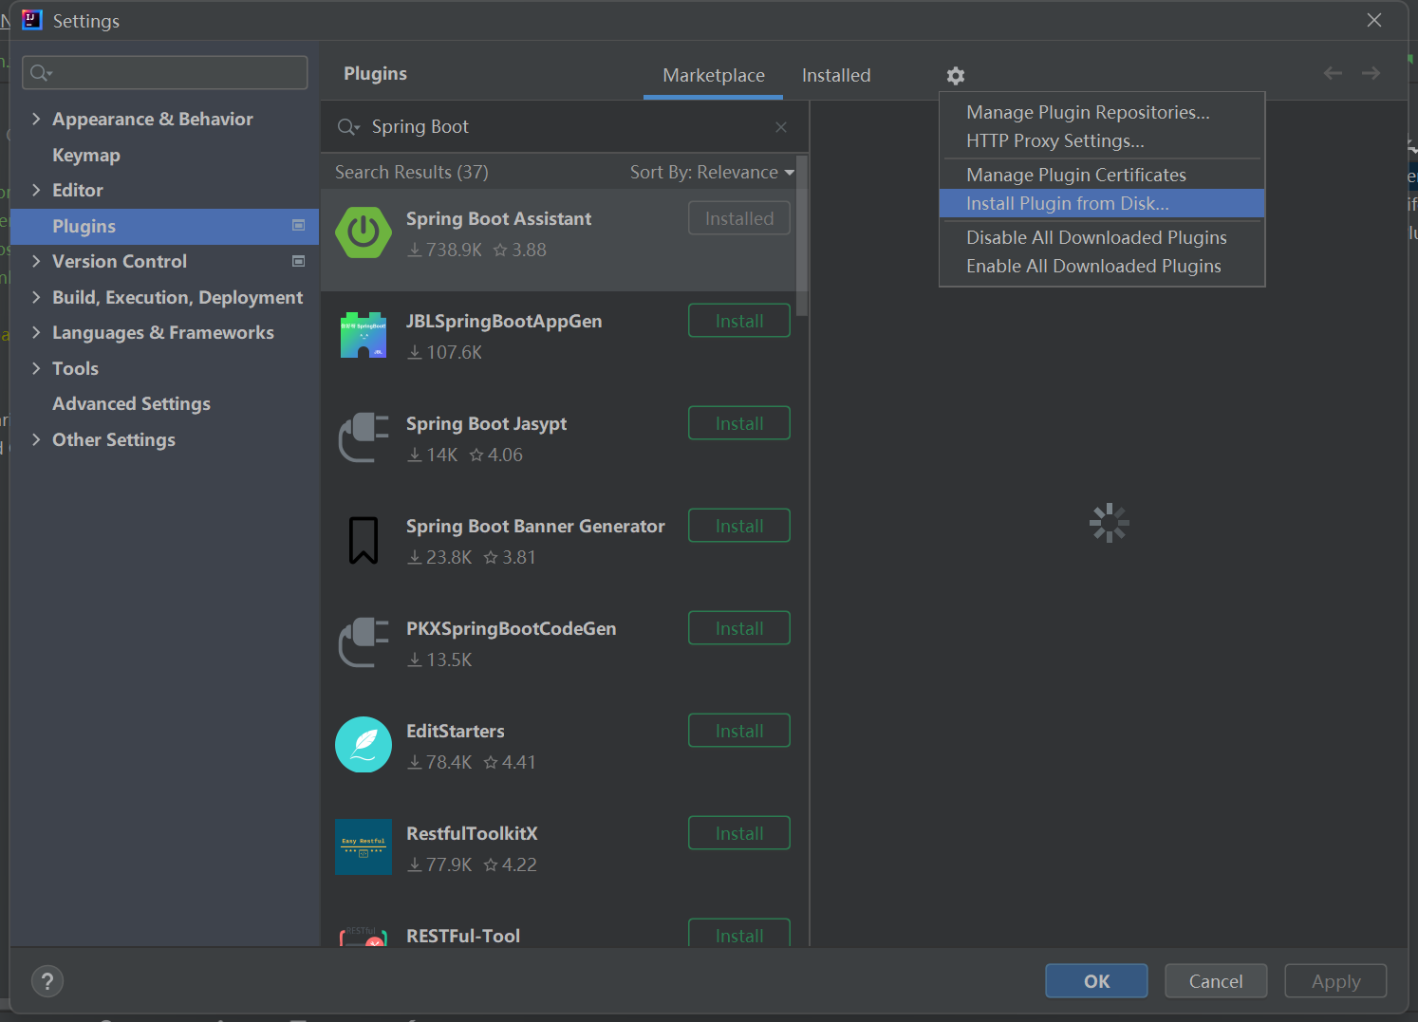
Task: Select the Spring Boot Assistant plugin name
Action: coord(498,218)
